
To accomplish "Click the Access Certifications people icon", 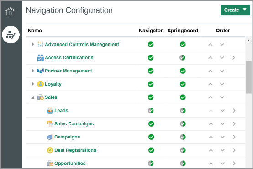I will pyautogui.click(x=41, y=57).
